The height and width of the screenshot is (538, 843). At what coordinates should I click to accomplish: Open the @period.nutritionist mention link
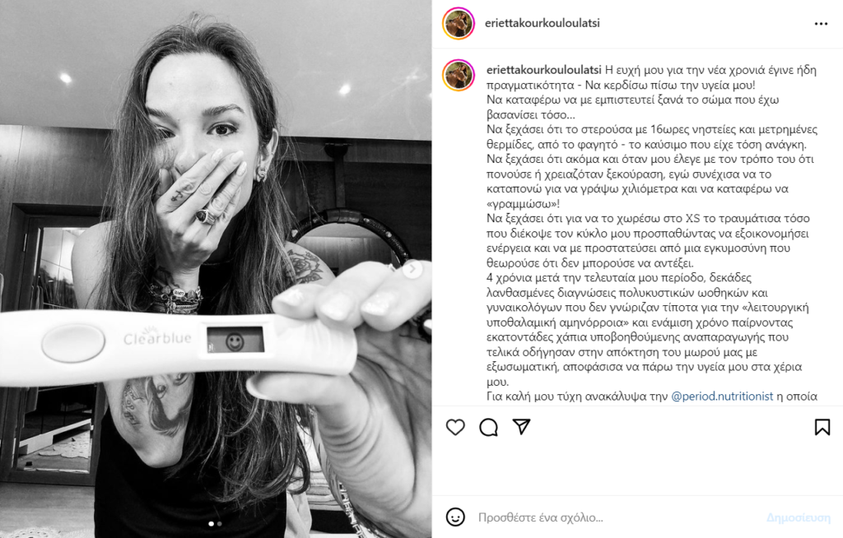click(722, 397)
